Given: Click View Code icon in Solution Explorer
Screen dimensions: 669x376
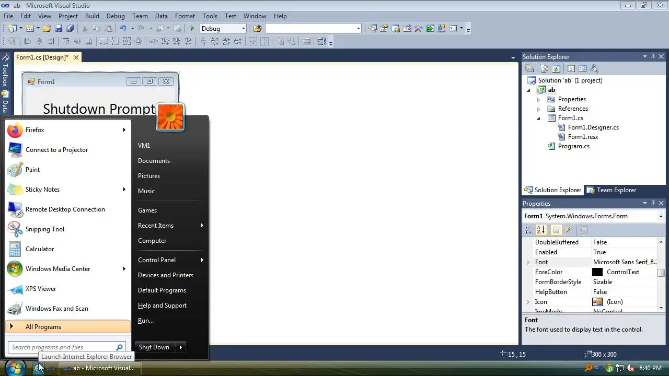Looking at the screenshot, I should (571, 69).
